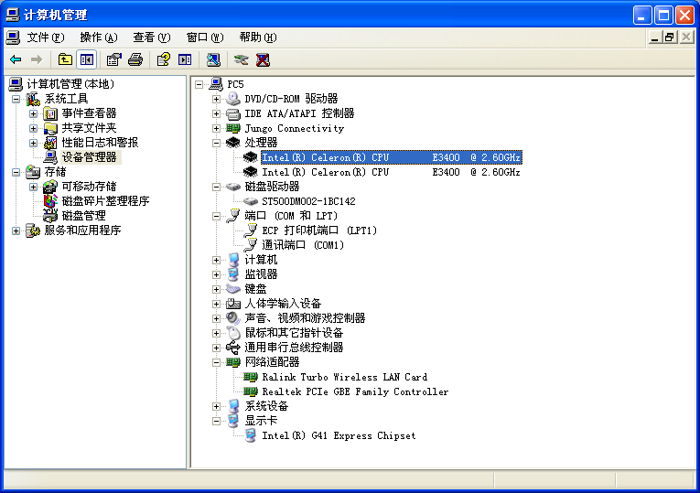The image size is (700, 493).
Task: Open the 窗口(W) menu
Action: tap(205, 38)
